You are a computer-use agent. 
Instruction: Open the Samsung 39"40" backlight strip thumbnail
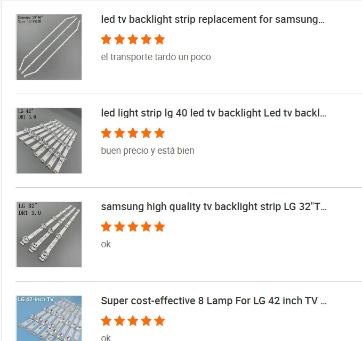tap(49, 47)
